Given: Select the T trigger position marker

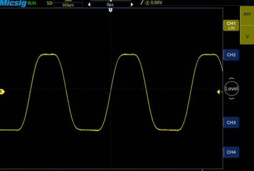Looking at the screenshot, I should click(111, 10).
